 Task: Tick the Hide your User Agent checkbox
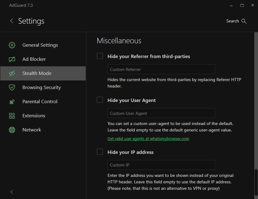[100, 100]
